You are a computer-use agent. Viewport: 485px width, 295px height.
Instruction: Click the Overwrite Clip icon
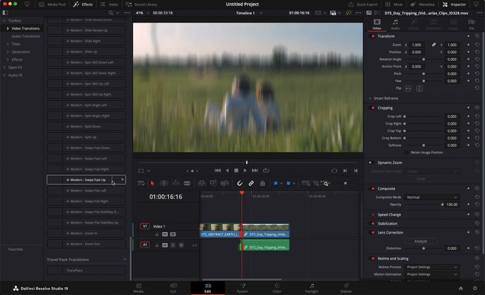click(x=213, y=184)
